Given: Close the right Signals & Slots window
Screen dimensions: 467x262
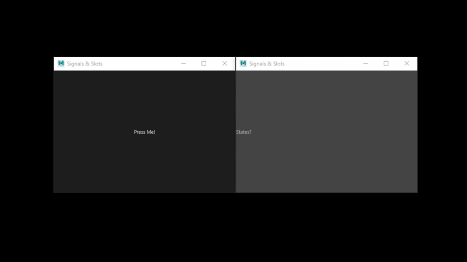Looking at the screenshot, I should coord(407,64).
